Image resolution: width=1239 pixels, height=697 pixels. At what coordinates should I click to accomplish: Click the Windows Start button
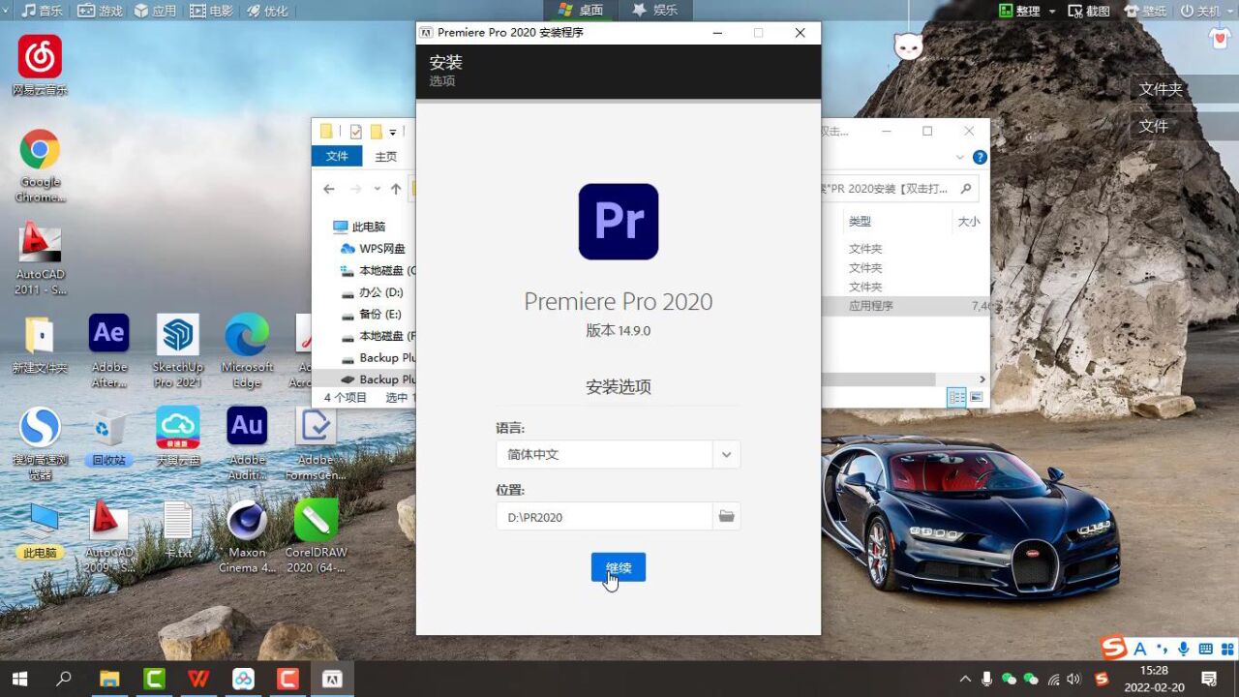tap(19, 679)
